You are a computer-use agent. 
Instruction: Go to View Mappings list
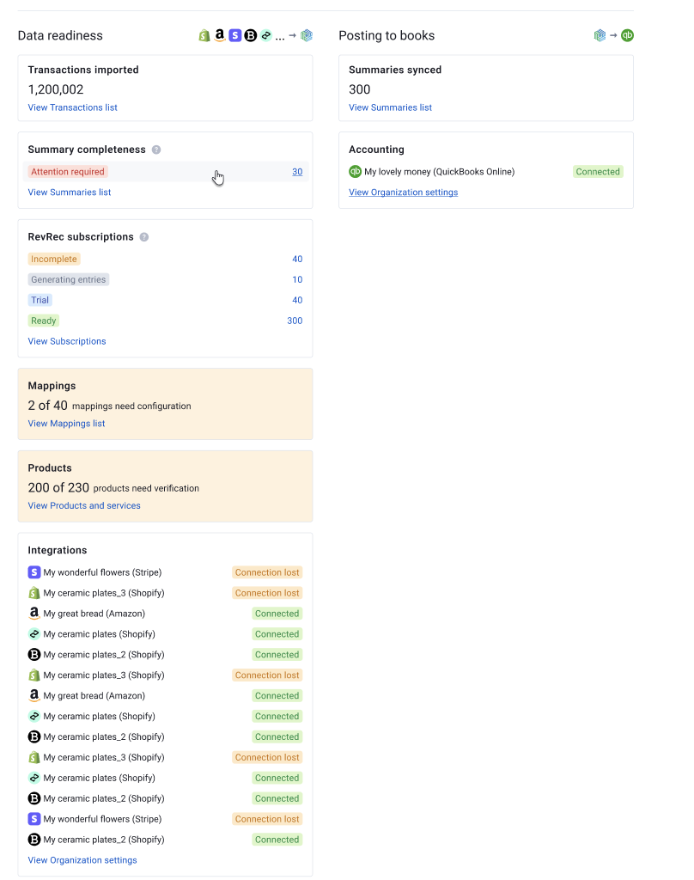click(66, 424)
